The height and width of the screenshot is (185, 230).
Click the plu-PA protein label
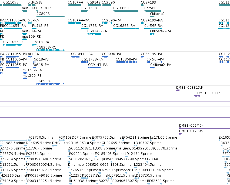tap(34, 54)
